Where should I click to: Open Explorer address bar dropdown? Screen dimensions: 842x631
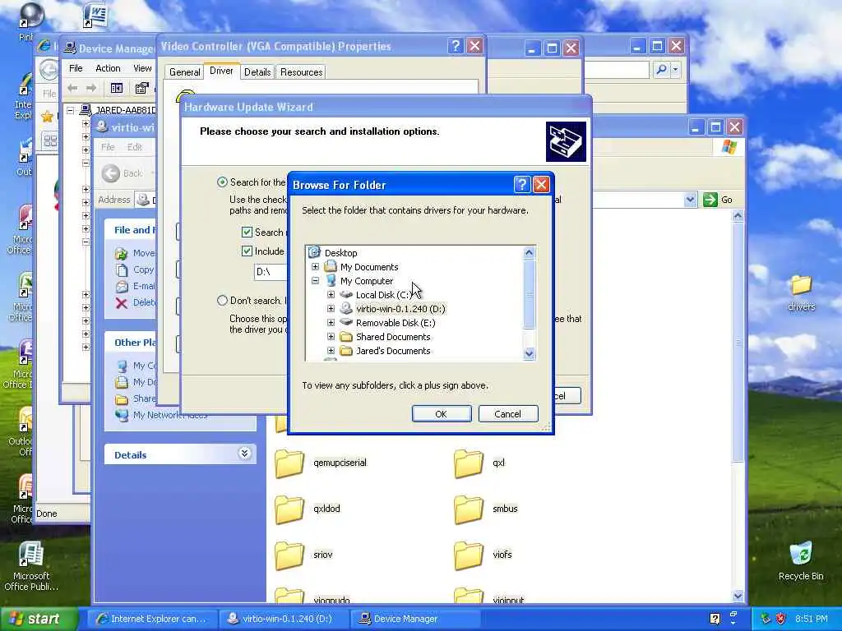point(691,200)
